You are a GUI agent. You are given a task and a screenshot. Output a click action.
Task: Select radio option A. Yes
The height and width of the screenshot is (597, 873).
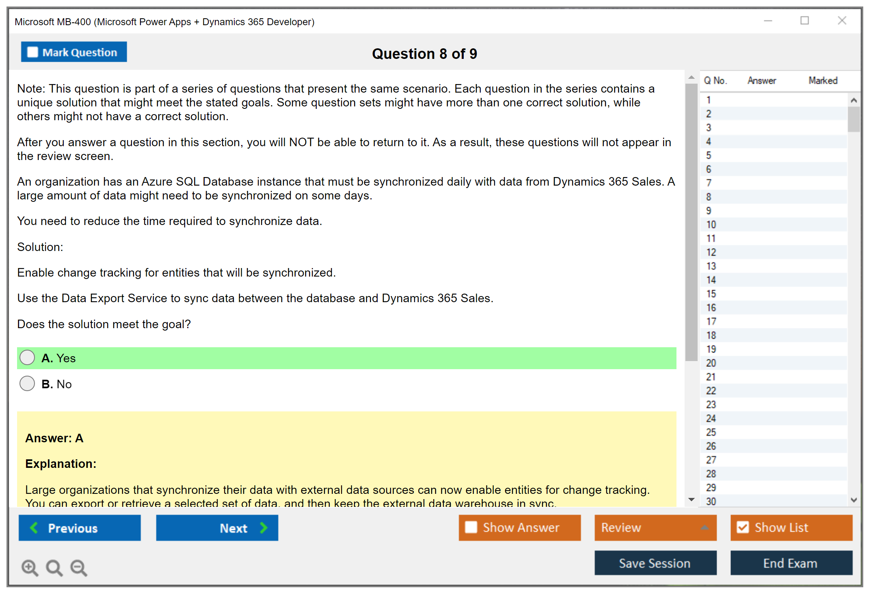click(x=27, y=358)
